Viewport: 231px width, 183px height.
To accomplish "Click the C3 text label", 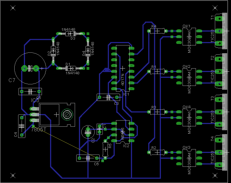I will pyautogui.click(x=116, y=104).
